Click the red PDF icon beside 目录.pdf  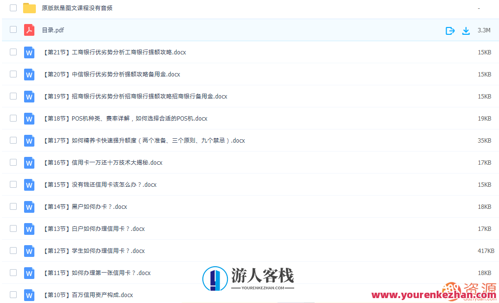click(29, 30)
